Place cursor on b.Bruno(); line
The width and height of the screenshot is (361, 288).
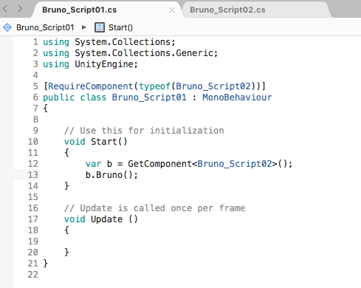(x=111, y=175)
